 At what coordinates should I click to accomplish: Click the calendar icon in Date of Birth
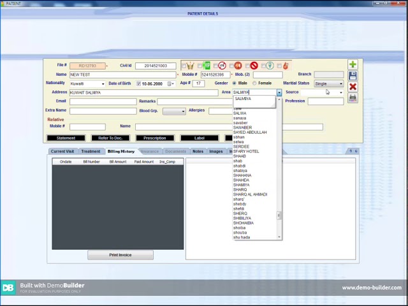click(169, 84)
